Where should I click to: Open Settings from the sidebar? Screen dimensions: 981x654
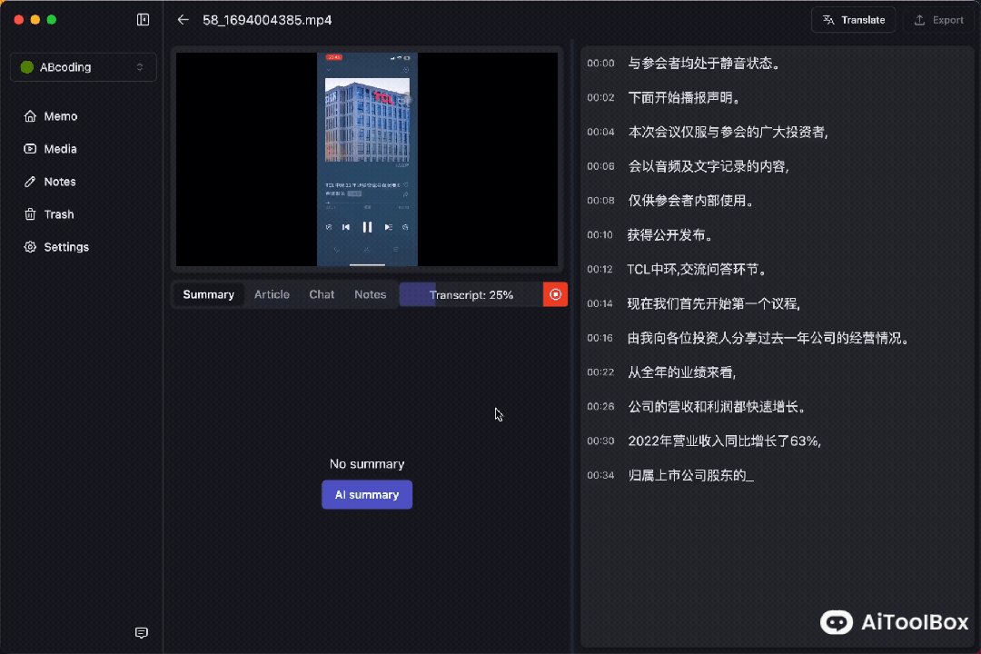click(64, 246)
